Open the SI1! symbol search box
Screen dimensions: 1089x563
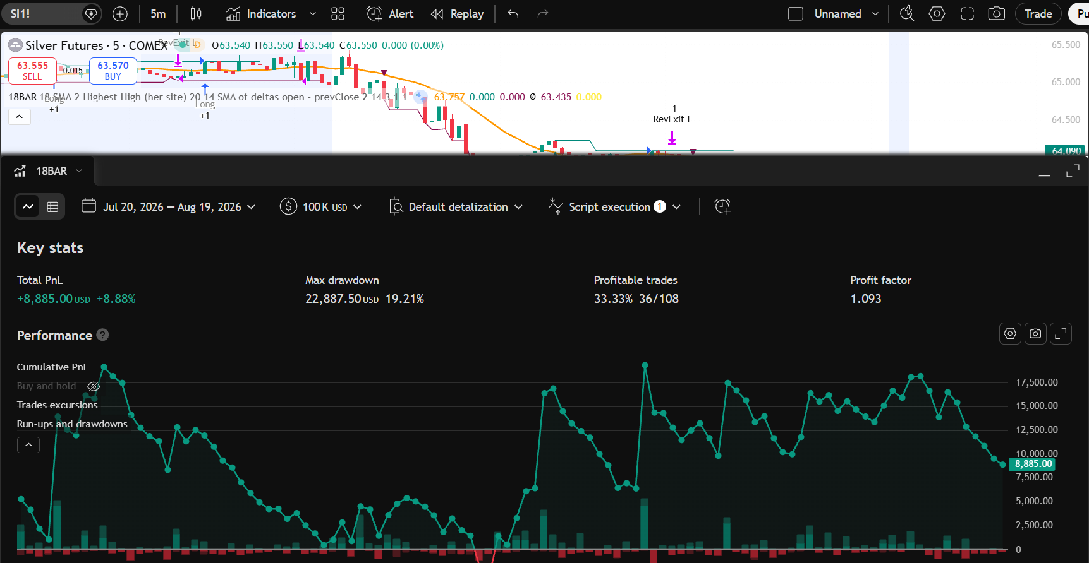(44, 13)
